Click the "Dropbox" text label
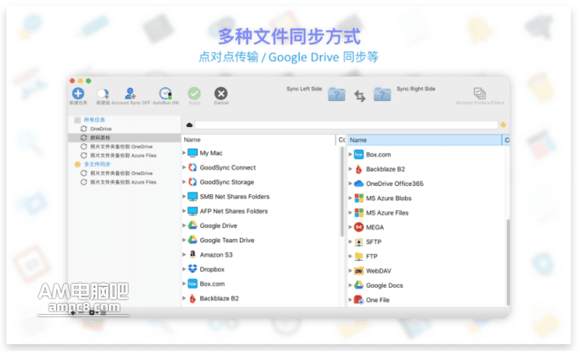Viewport: 578px width, 351px height. pos(212,270)
